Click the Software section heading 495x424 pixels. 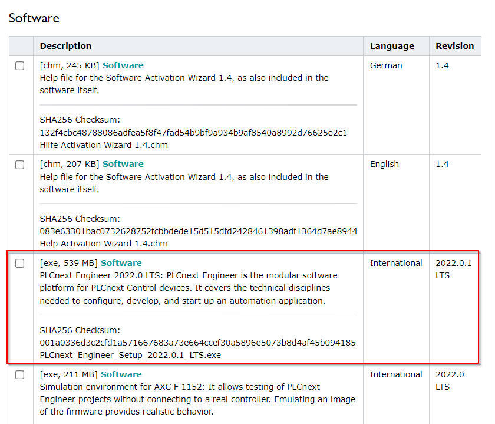(x=34, y=18)
